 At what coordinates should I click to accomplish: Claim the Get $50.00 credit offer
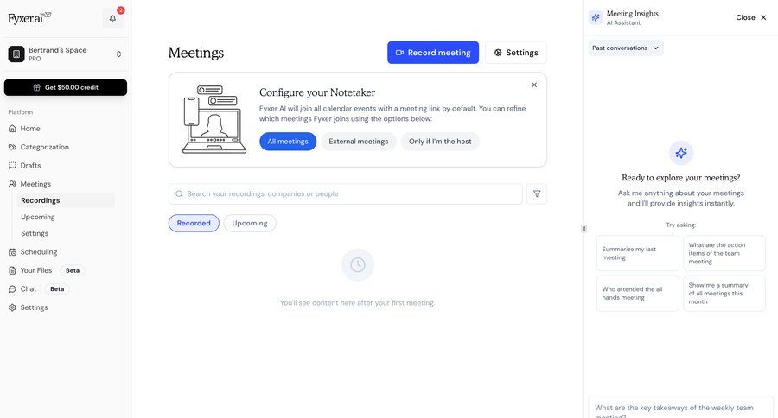click(x=66, y=87)
